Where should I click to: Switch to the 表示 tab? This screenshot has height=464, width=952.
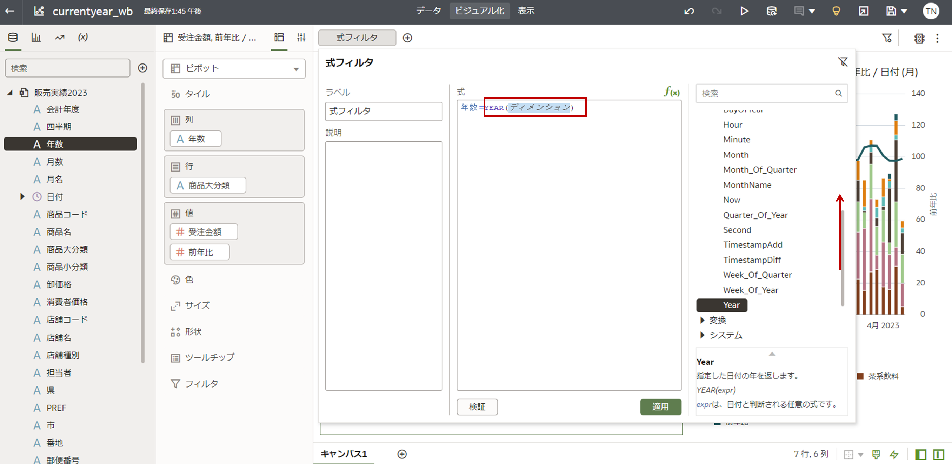(526, 11)
